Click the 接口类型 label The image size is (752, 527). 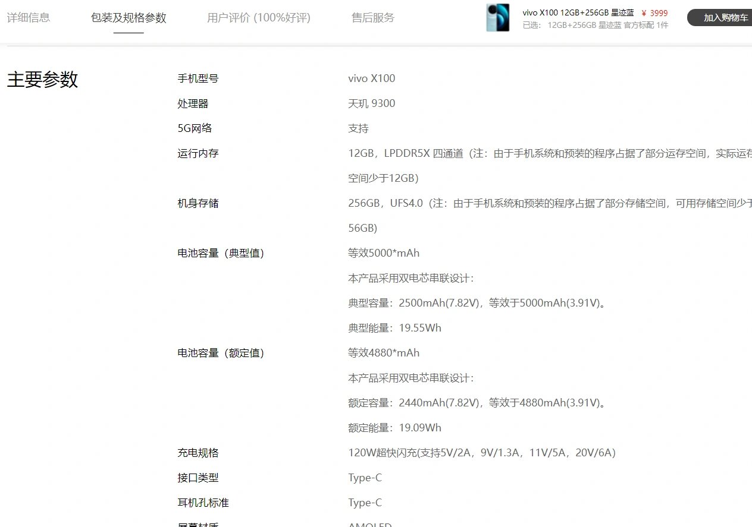pos(198,478)
